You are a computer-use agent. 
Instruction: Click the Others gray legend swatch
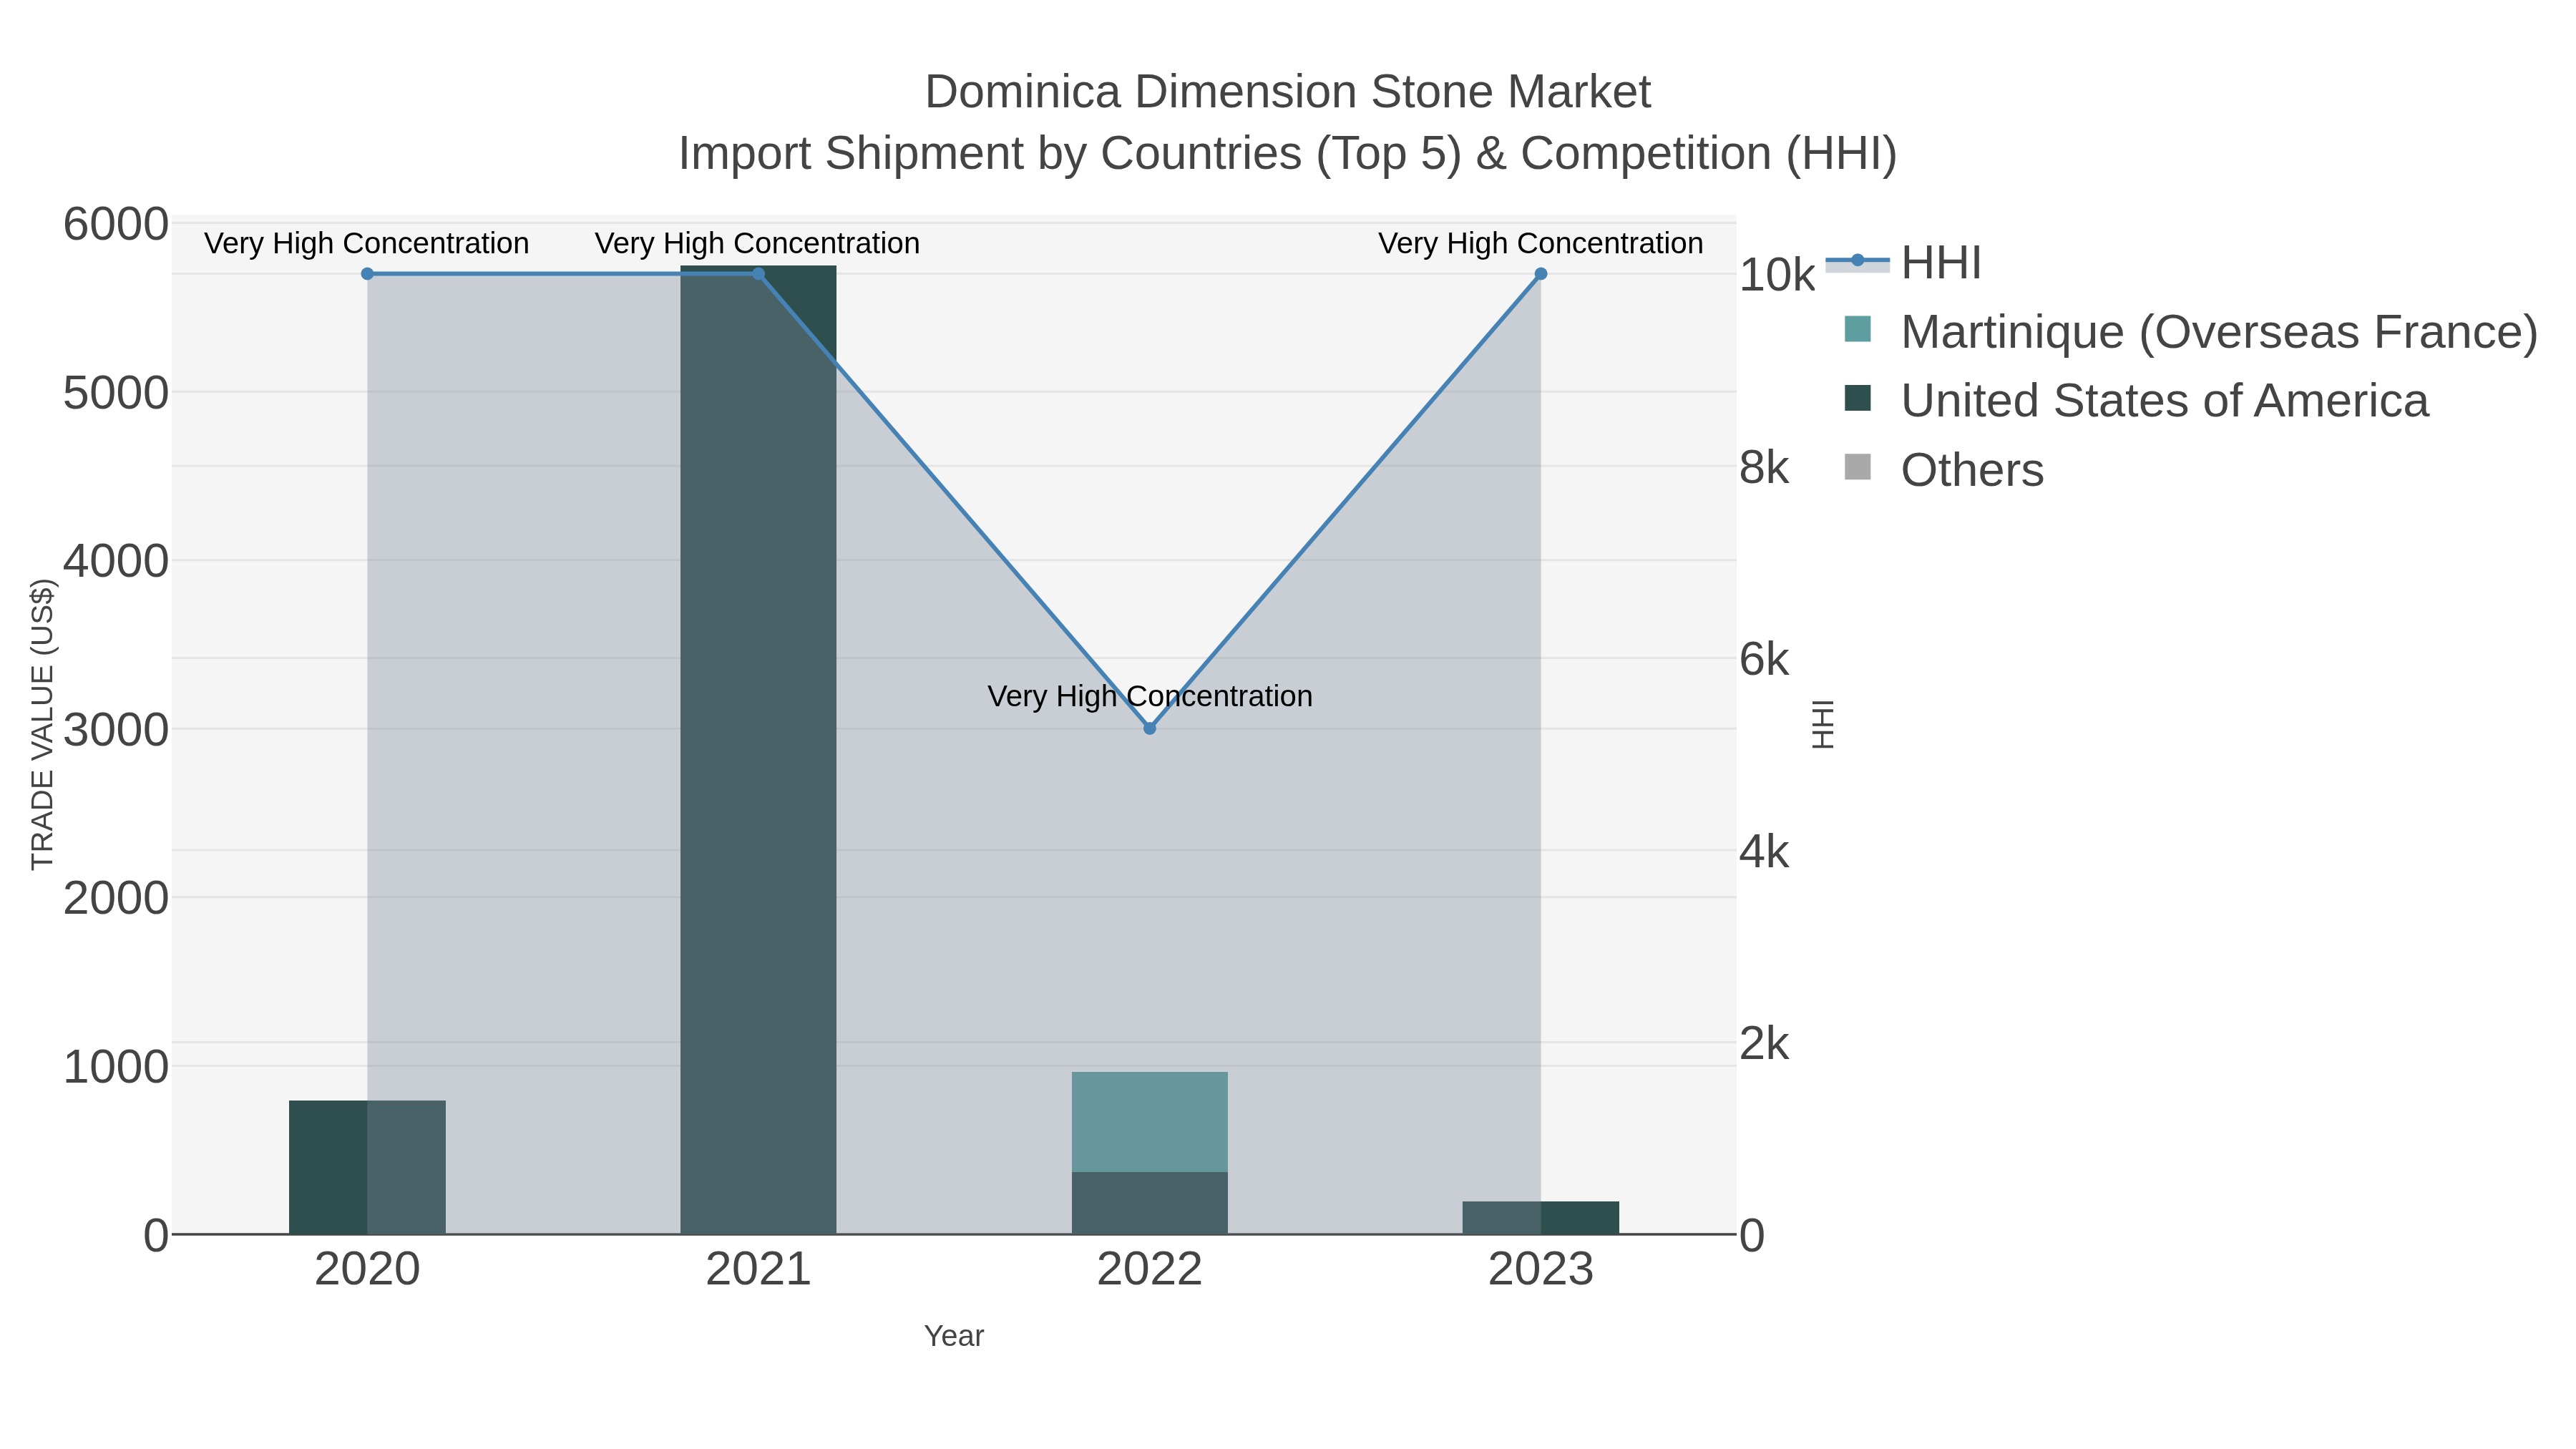click(1857, 467)
